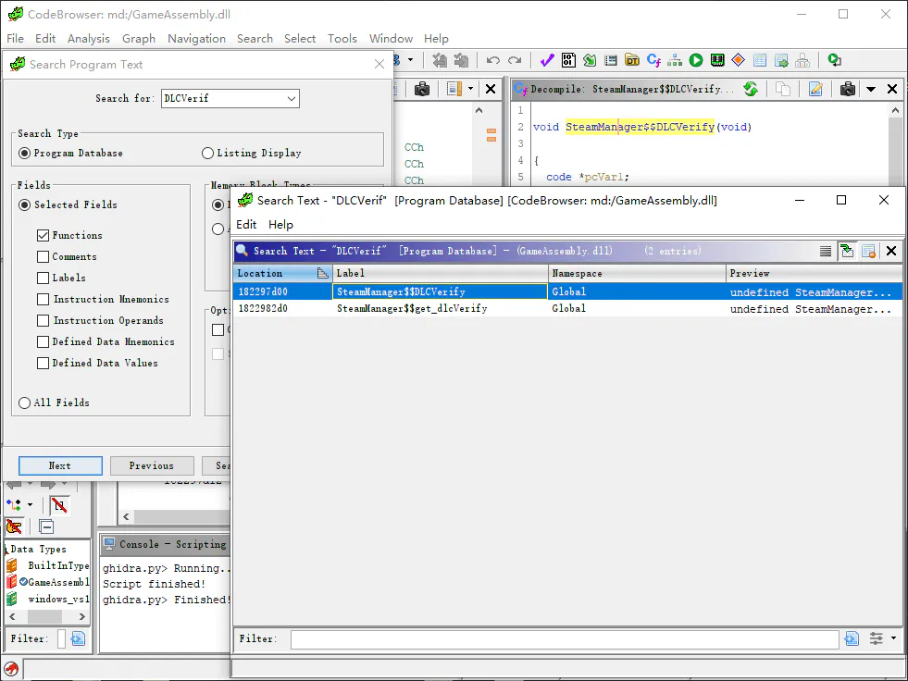Select the Listing Display radio button
Image resolution: width=908 pixels, height=681 pixels.
click(208, 153)
